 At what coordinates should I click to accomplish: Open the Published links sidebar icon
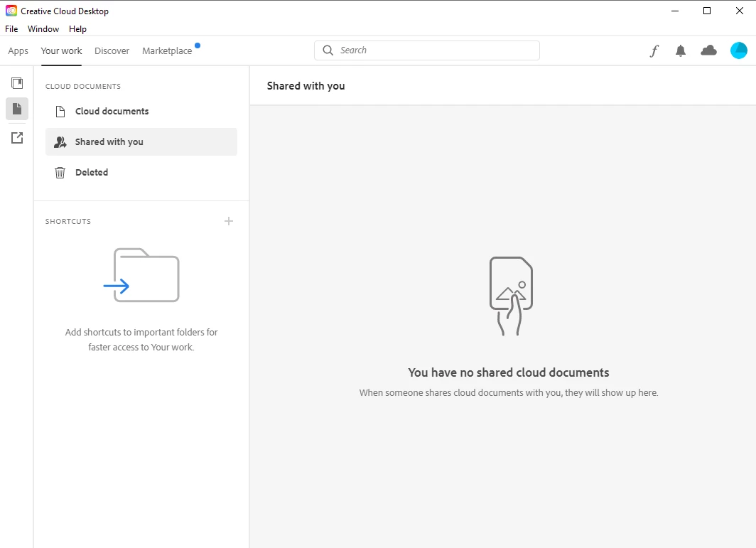[17, 138]
